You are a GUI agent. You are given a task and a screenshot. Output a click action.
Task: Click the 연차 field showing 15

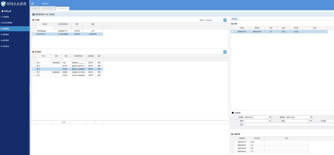[258, 121]
